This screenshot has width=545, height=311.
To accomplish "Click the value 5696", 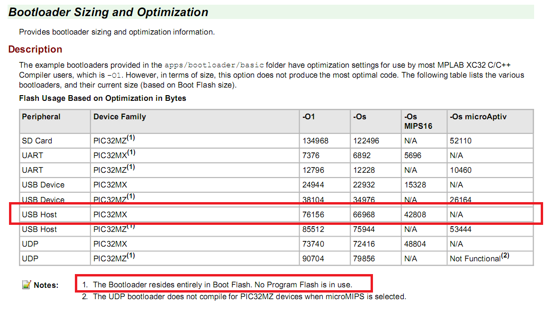I will pyautogui.click(x=413, y=155).
